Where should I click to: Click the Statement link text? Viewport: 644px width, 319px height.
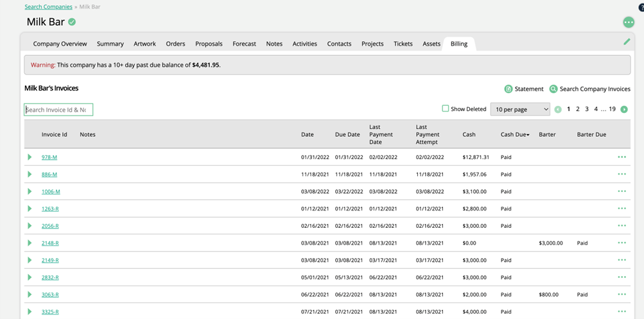(529, 89)
